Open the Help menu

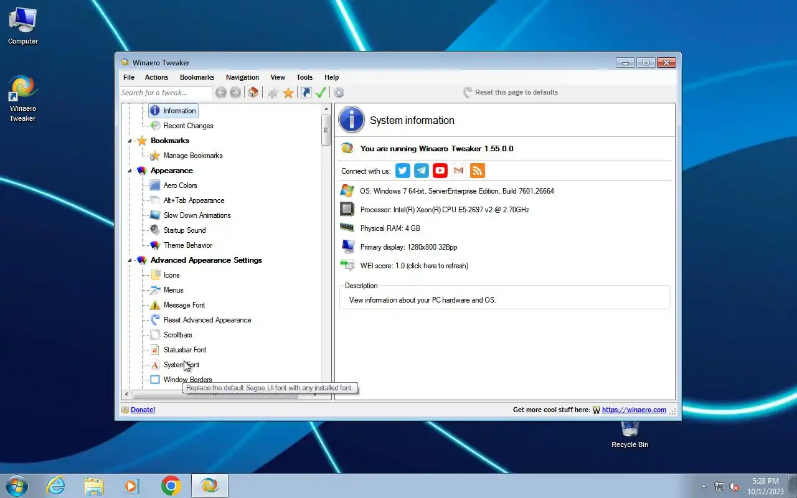tap(331, 77)
